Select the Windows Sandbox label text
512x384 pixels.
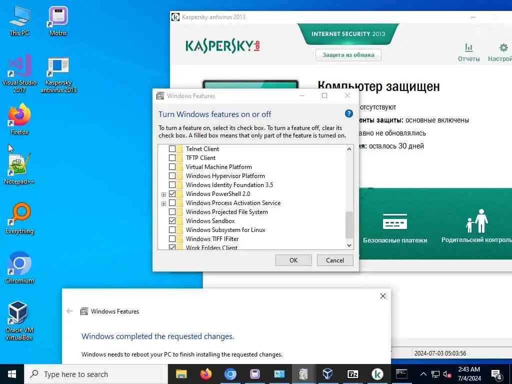point(210,220)
